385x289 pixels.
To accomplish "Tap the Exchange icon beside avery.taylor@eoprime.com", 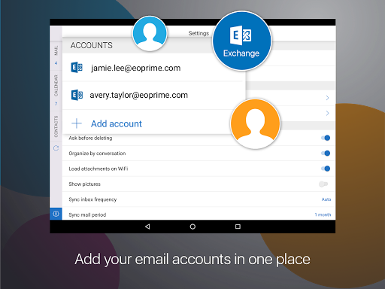I will (77, 95).
